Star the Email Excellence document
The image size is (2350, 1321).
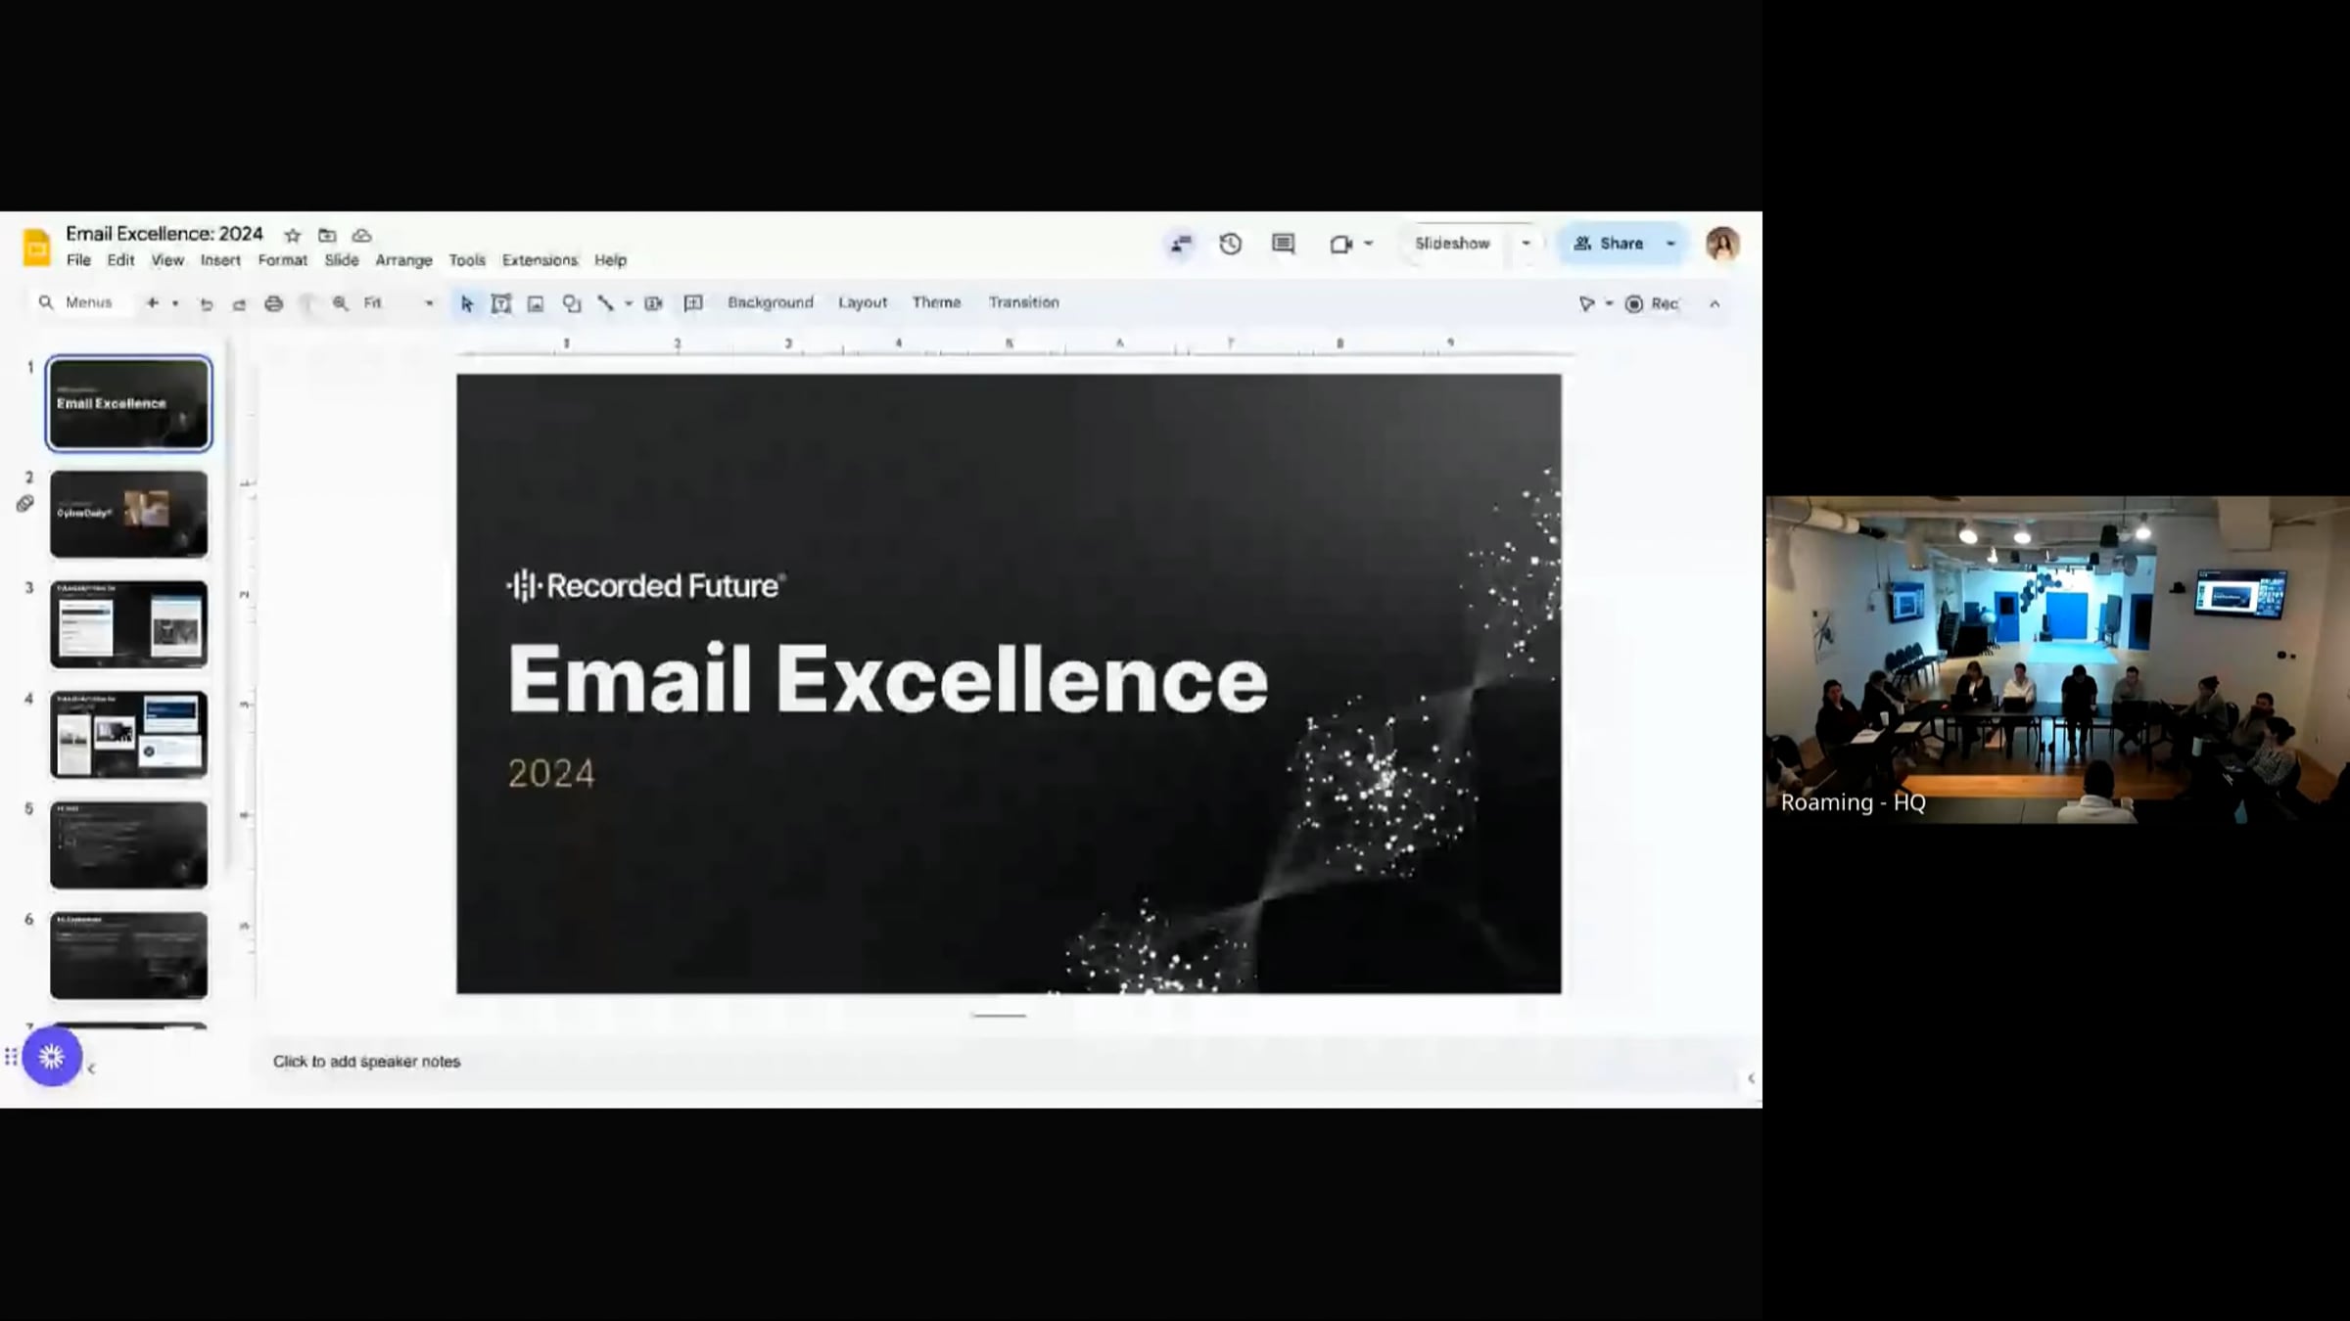tap(292, 235)
